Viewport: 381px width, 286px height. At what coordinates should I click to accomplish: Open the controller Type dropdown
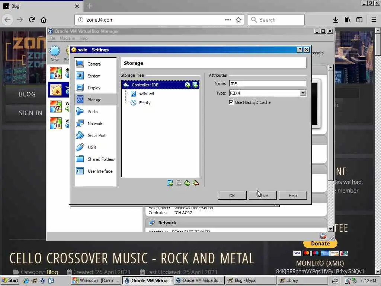pyautogui.click(x=303, y=93)
